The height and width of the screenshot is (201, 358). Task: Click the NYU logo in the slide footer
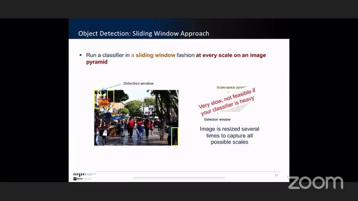click(x=83, y=179)
